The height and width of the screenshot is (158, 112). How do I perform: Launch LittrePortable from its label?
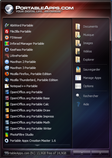coord(19,56)
